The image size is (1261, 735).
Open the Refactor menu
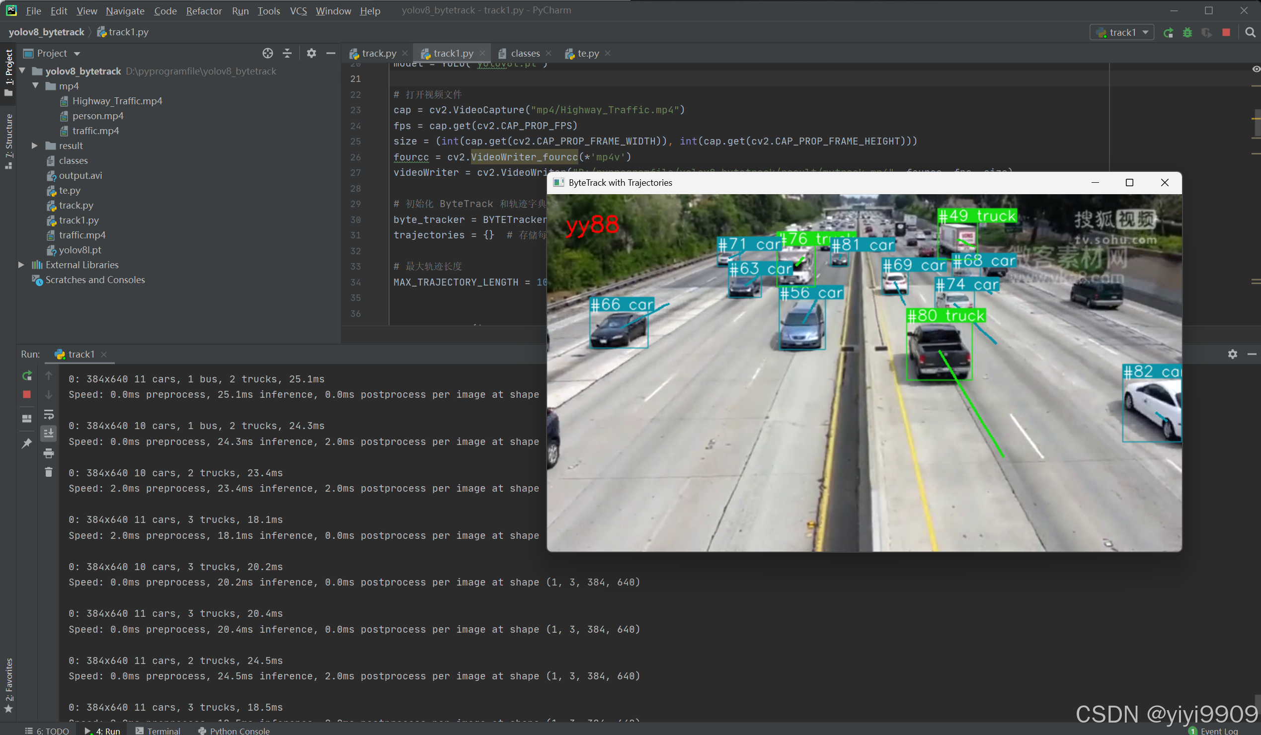tap(204, 10)
